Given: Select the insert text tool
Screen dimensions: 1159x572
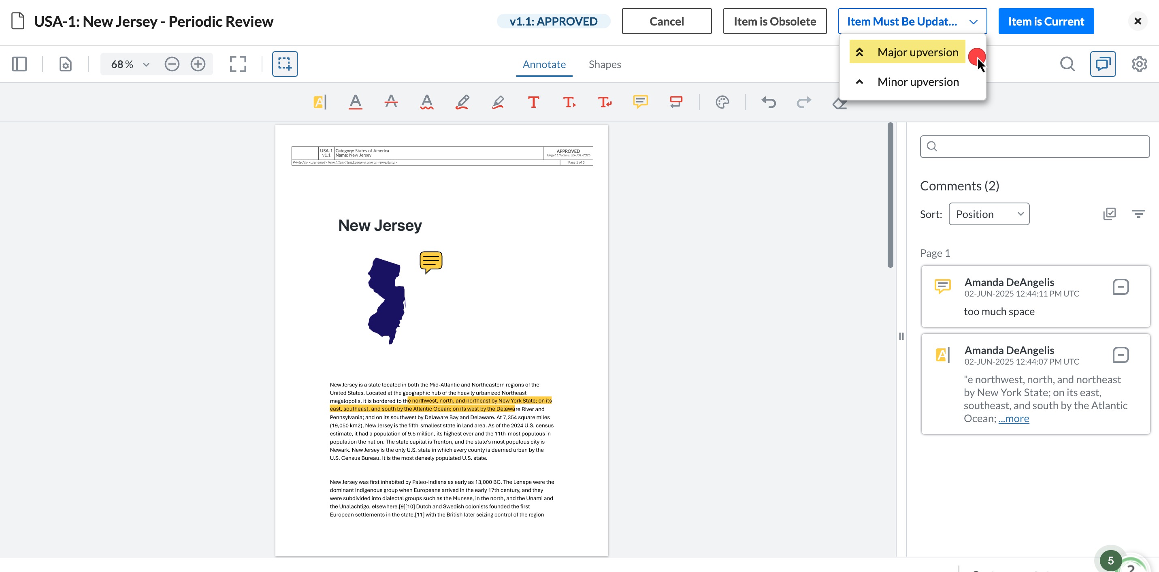Looking at the screenshot, I should pyautogui.click(x=569, y=102).
